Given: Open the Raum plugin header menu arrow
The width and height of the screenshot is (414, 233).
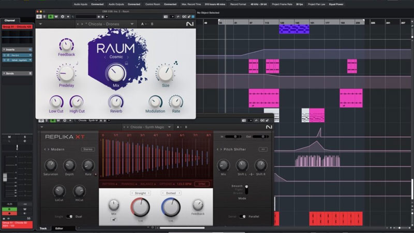Looking at the screenshot, I should (40, 24).
